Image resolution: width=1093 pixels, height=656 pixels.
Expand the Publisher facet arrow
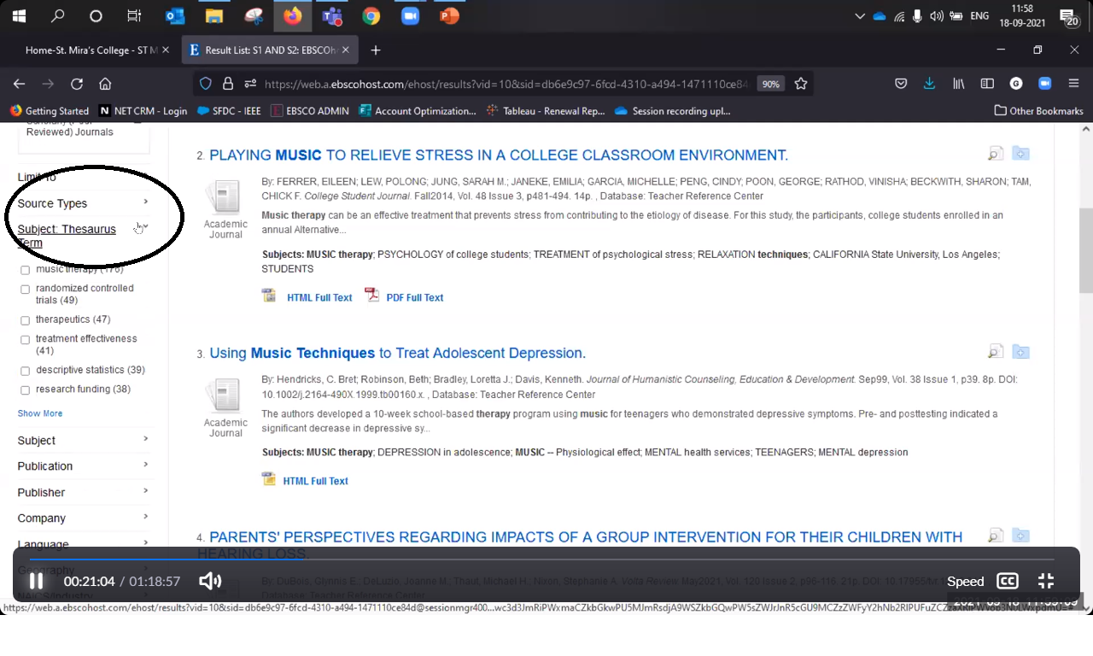tap(145, 491)
